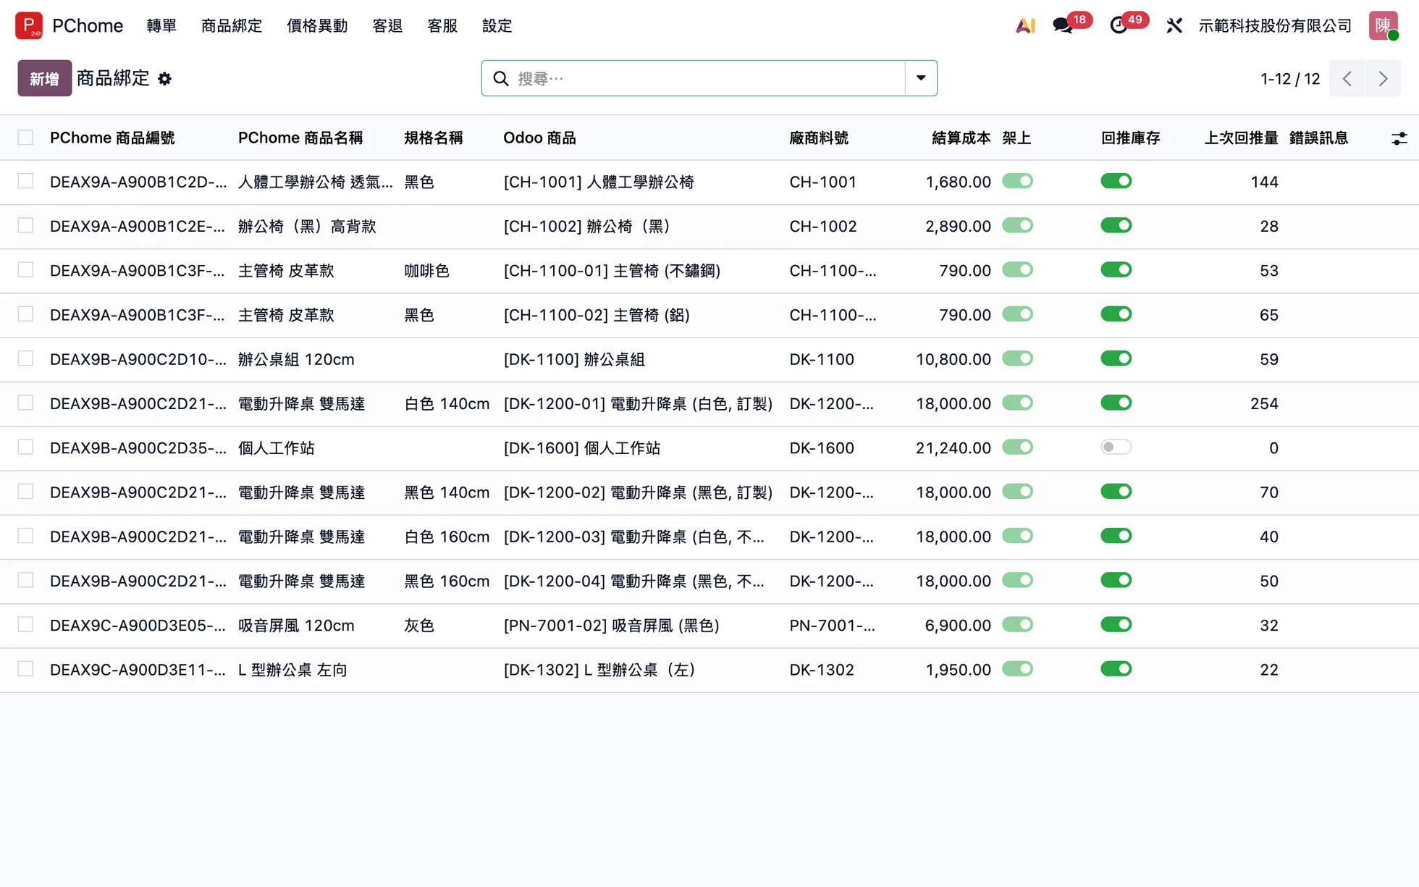
Task: Open record [DK-1600] 個人工作站
Action: pyautogui.click(x=582, y=448)
